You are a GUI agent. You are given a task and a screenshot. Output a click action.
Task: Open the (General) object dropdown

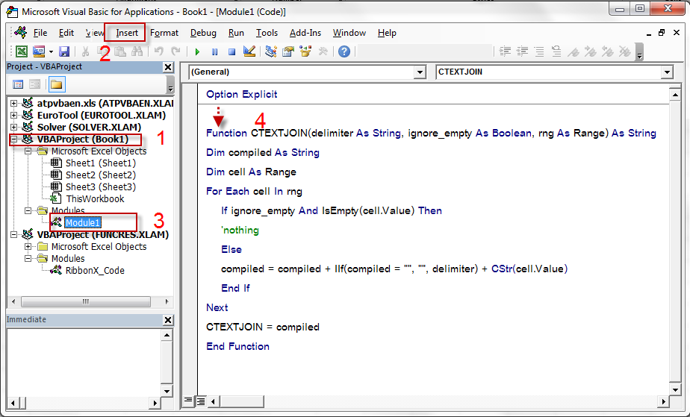tap(420, 72)
